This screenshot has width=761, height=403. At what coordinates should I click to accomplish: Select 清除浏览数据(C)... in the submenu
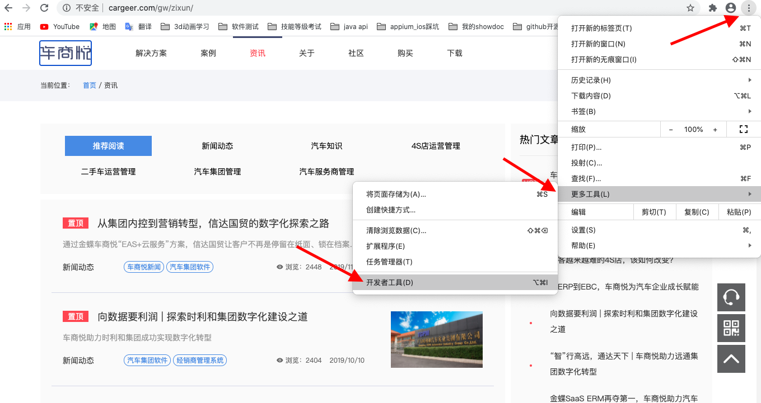pyautogui.click(x=455, y=230)
